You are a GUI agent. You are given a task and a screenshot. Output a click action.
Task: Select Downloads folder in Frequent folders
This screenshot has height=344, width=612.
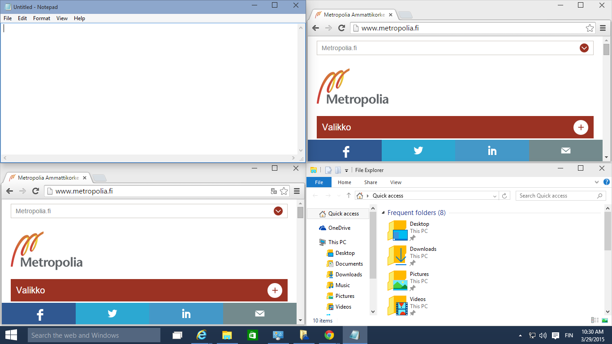412,255
